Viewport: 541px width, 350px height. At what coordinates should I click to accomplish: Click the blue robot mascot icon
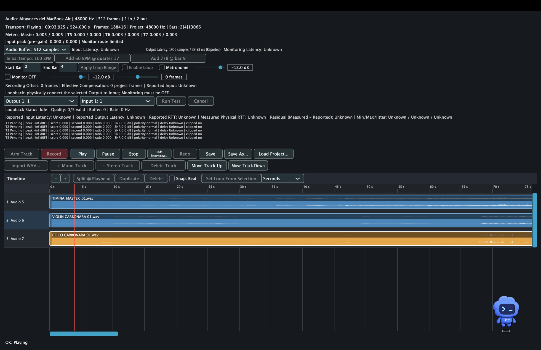tap(506, 312)
